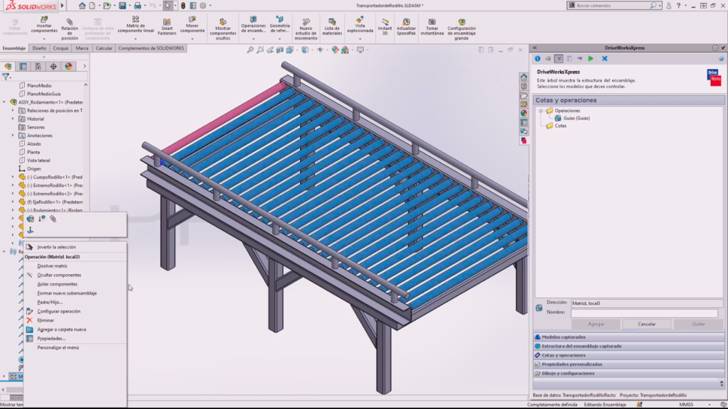This screenshot has width=728, height=409.
Task: Click the Cancelar button
Action: coord(646,324)
